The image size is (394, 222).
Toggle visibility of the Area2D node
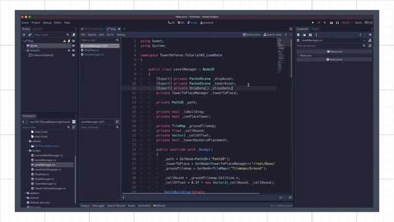(73, 51)
